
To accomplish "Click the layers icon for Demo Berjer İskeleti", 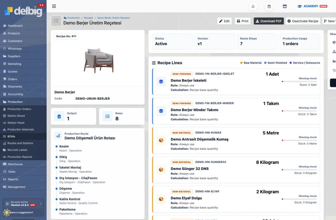I will [161, 82].
